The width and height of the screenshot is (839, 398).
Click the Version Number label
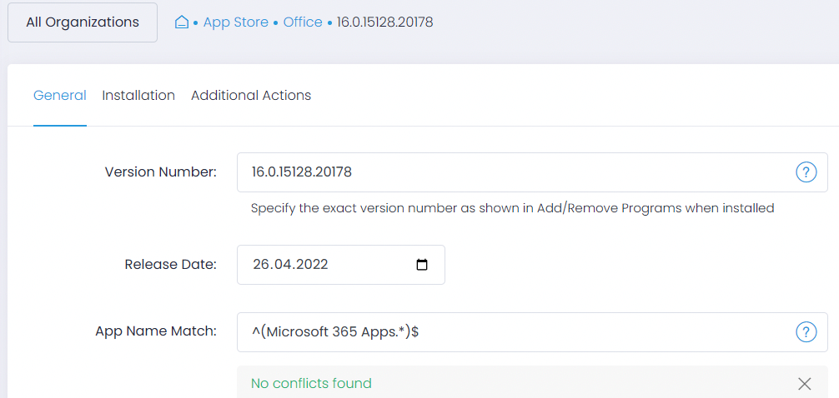coord(160,172)
